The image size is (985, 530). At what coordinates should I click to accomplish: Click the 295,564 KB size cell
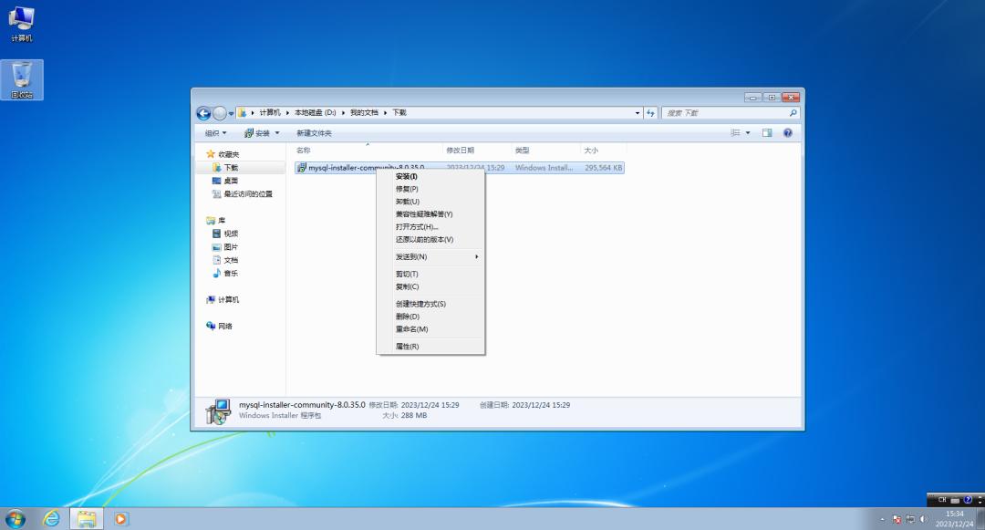[x=603, y=168]
